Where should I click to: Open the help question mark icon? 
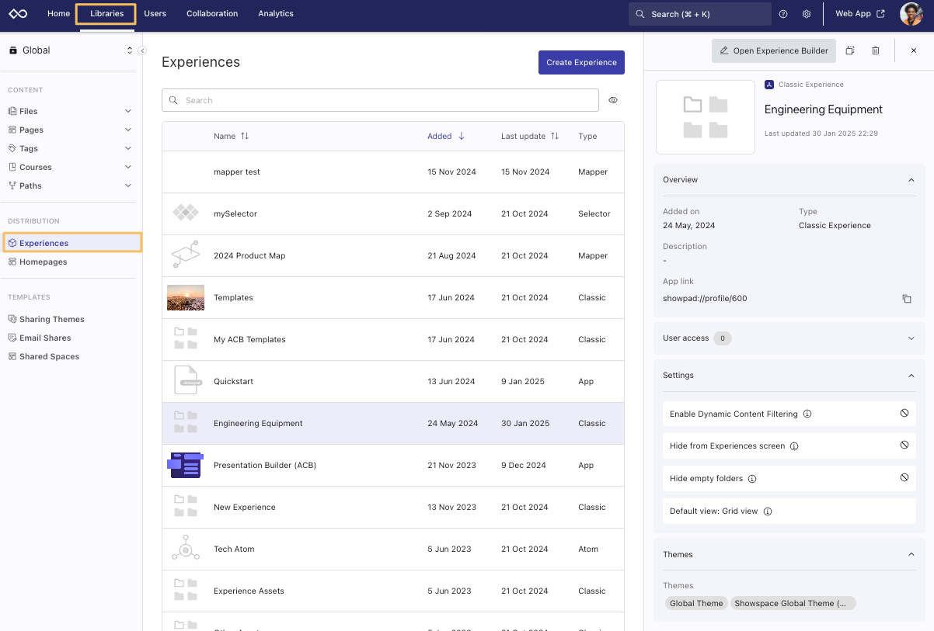click(x=783, y=14)
